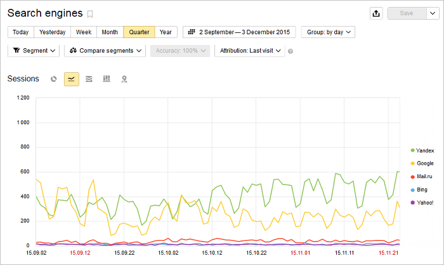Viewport: 444px width, 265px height.
Task: Open the Attribution: Last visit dropdown
Action: [249, 50]
